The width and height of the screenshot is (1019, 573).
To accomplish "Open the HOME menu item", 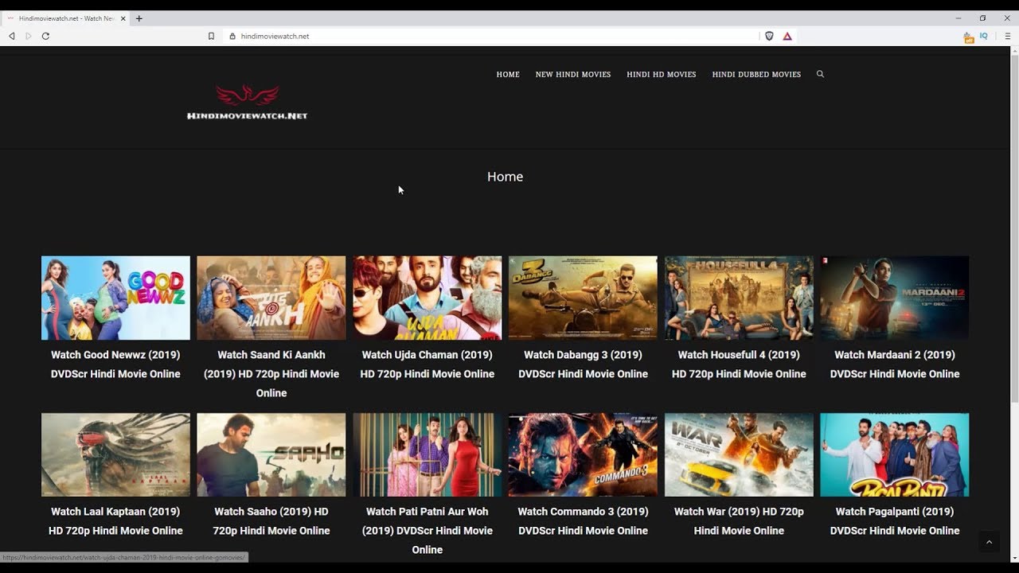I will point(508,74).
